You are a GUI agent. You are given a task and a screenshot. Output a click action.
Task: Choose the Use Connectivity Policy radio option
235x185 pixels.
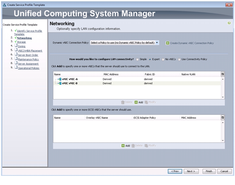click(x=179, y=59)
